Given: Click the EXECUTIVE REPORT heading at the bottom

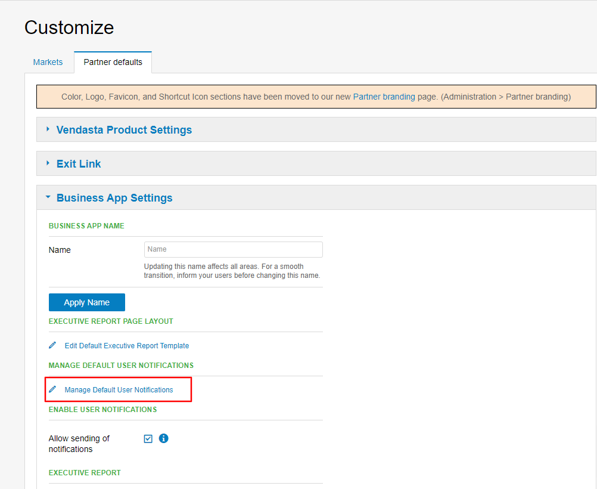Looking at the screenshot, I should (x=85, y=473).
